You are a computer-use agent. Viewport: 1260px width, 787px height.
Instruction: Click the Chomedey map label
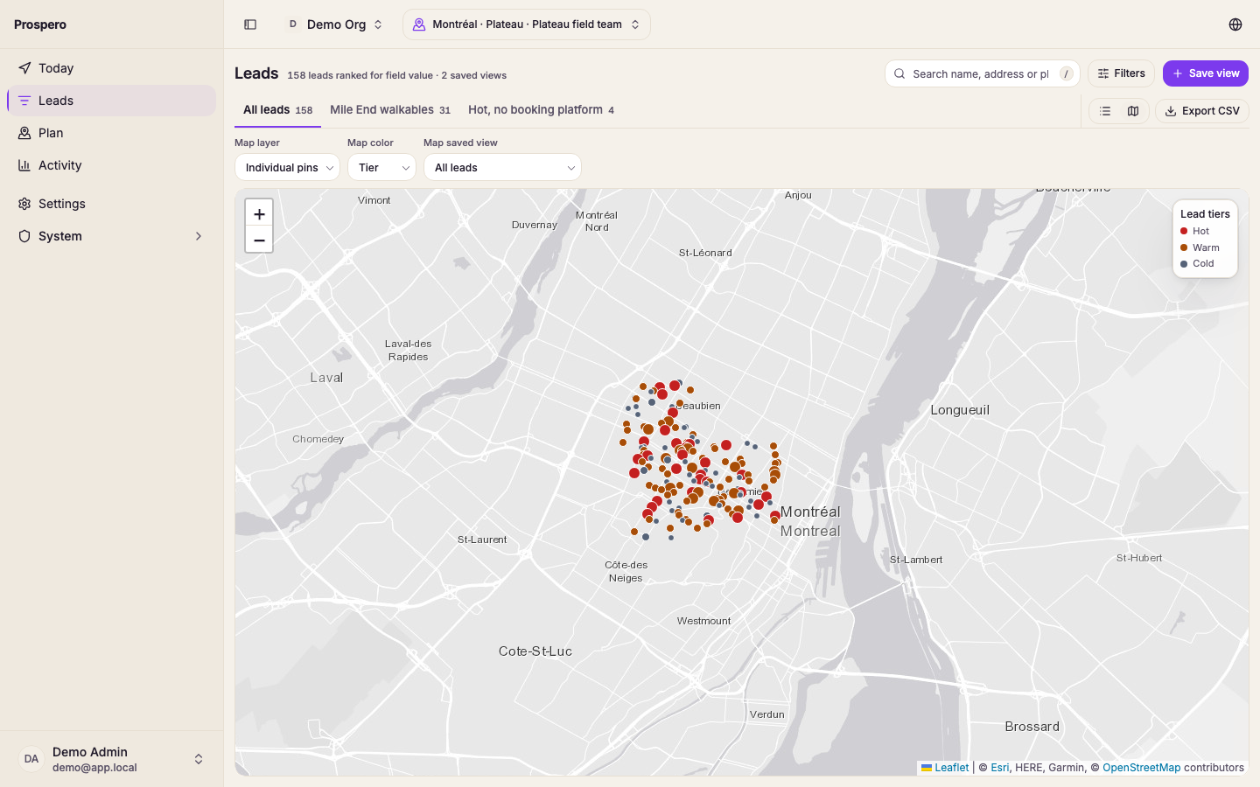click(x=318, y=439)
